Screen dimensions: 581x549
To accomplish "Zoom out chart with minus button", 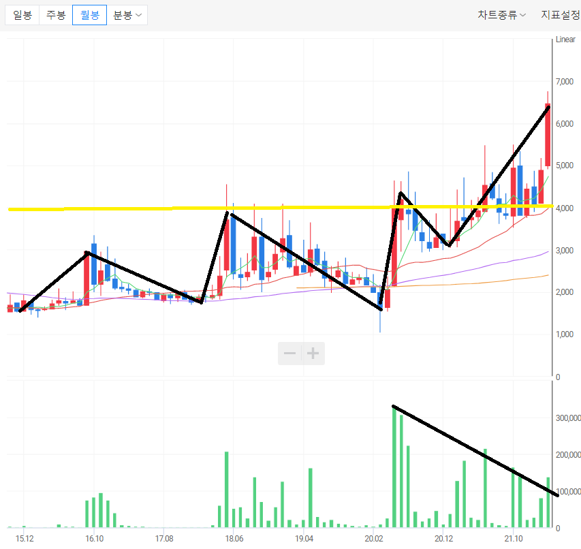I will click(x=289, y=354).
